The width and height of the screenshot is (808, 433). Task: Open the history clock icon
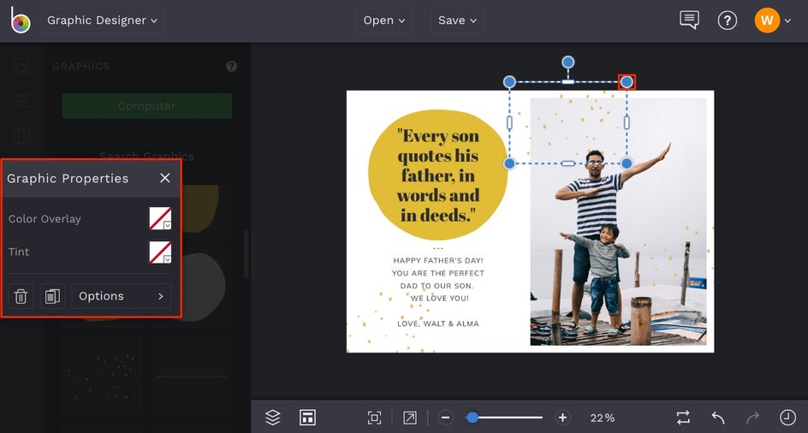click(x=787, y=418)
